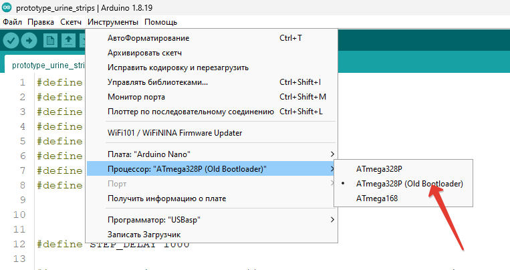Viewport: 510px width, 270px height.
Task: Click Получить информацию о плате
Action: (212, 198)
